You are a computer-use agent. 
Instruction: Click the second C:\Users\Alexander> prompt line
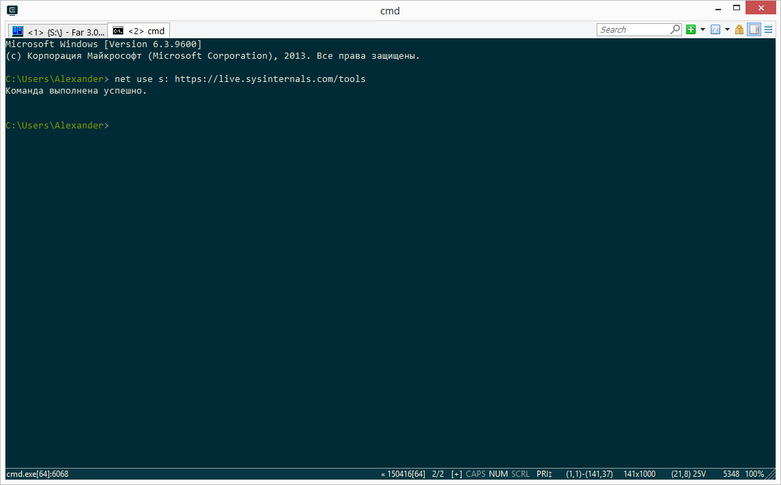coord(57,125)
